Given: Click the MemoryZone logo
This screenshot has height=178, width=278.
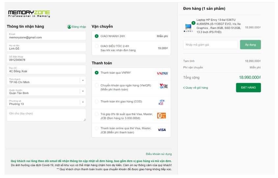Looking at the screenshot, I should [x=29, y=13].
